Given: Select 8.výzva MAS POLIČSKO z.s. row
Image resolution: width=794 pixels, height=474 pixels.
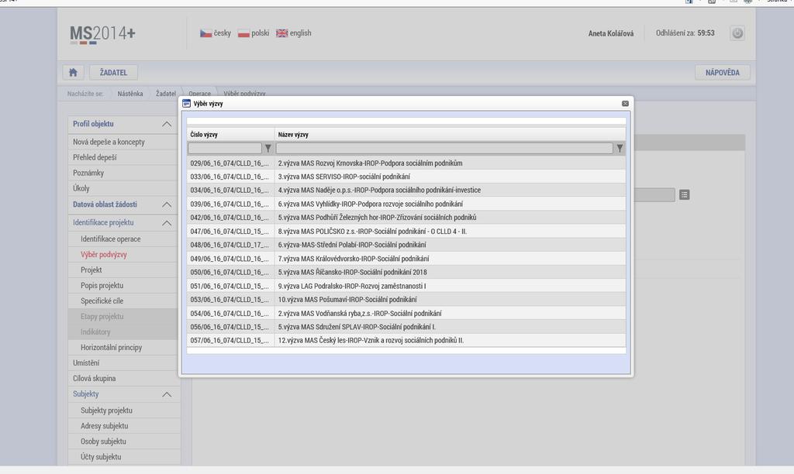Looking at the screenshot, I should [406, 231].
